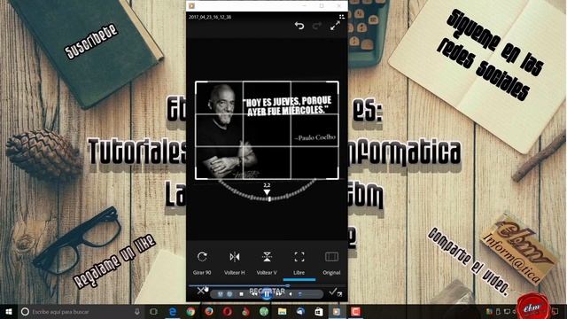This screenshot has height=319, width=567.
Task: Click the small grid icon below the window title bar
Action: coord(342,17)
